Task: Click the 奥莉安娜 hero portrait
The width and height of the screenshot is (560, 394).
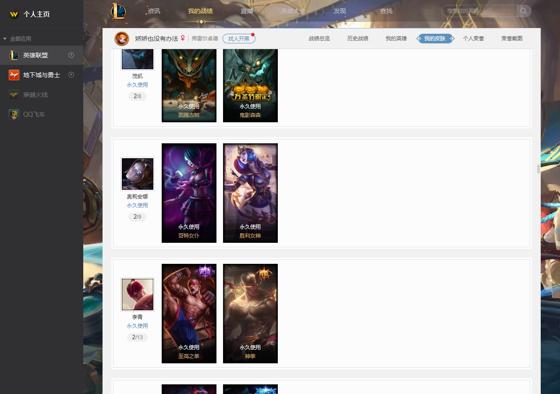Action: (138, 174)
